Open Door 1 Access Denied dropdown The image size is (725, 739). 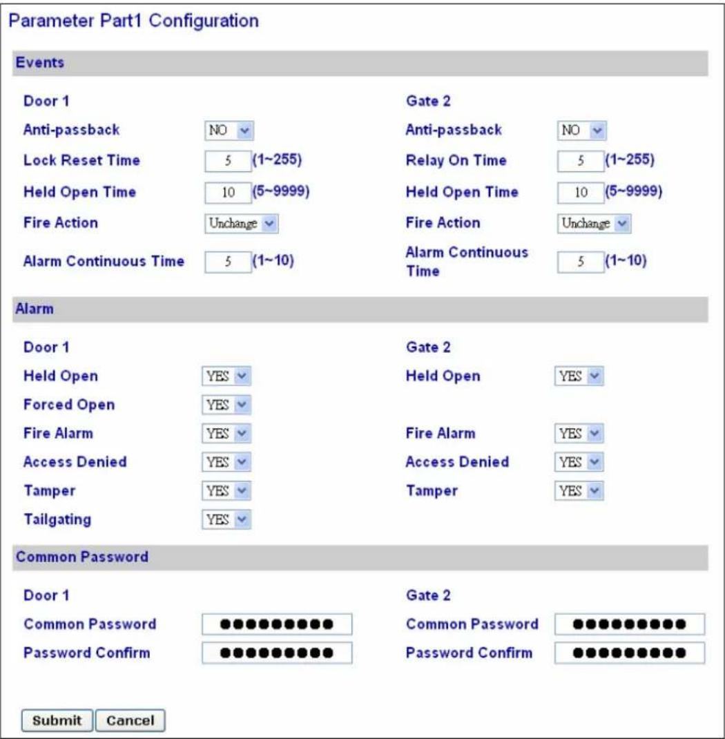226,462
